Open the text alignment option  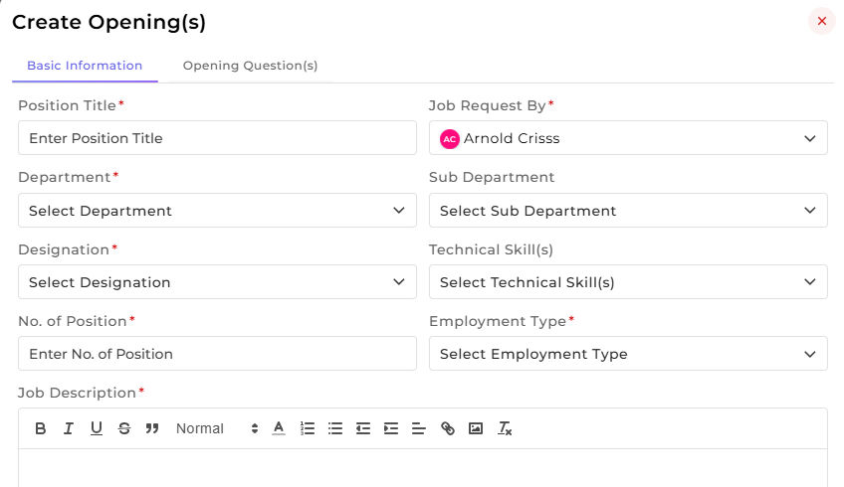tap(419, 428)
